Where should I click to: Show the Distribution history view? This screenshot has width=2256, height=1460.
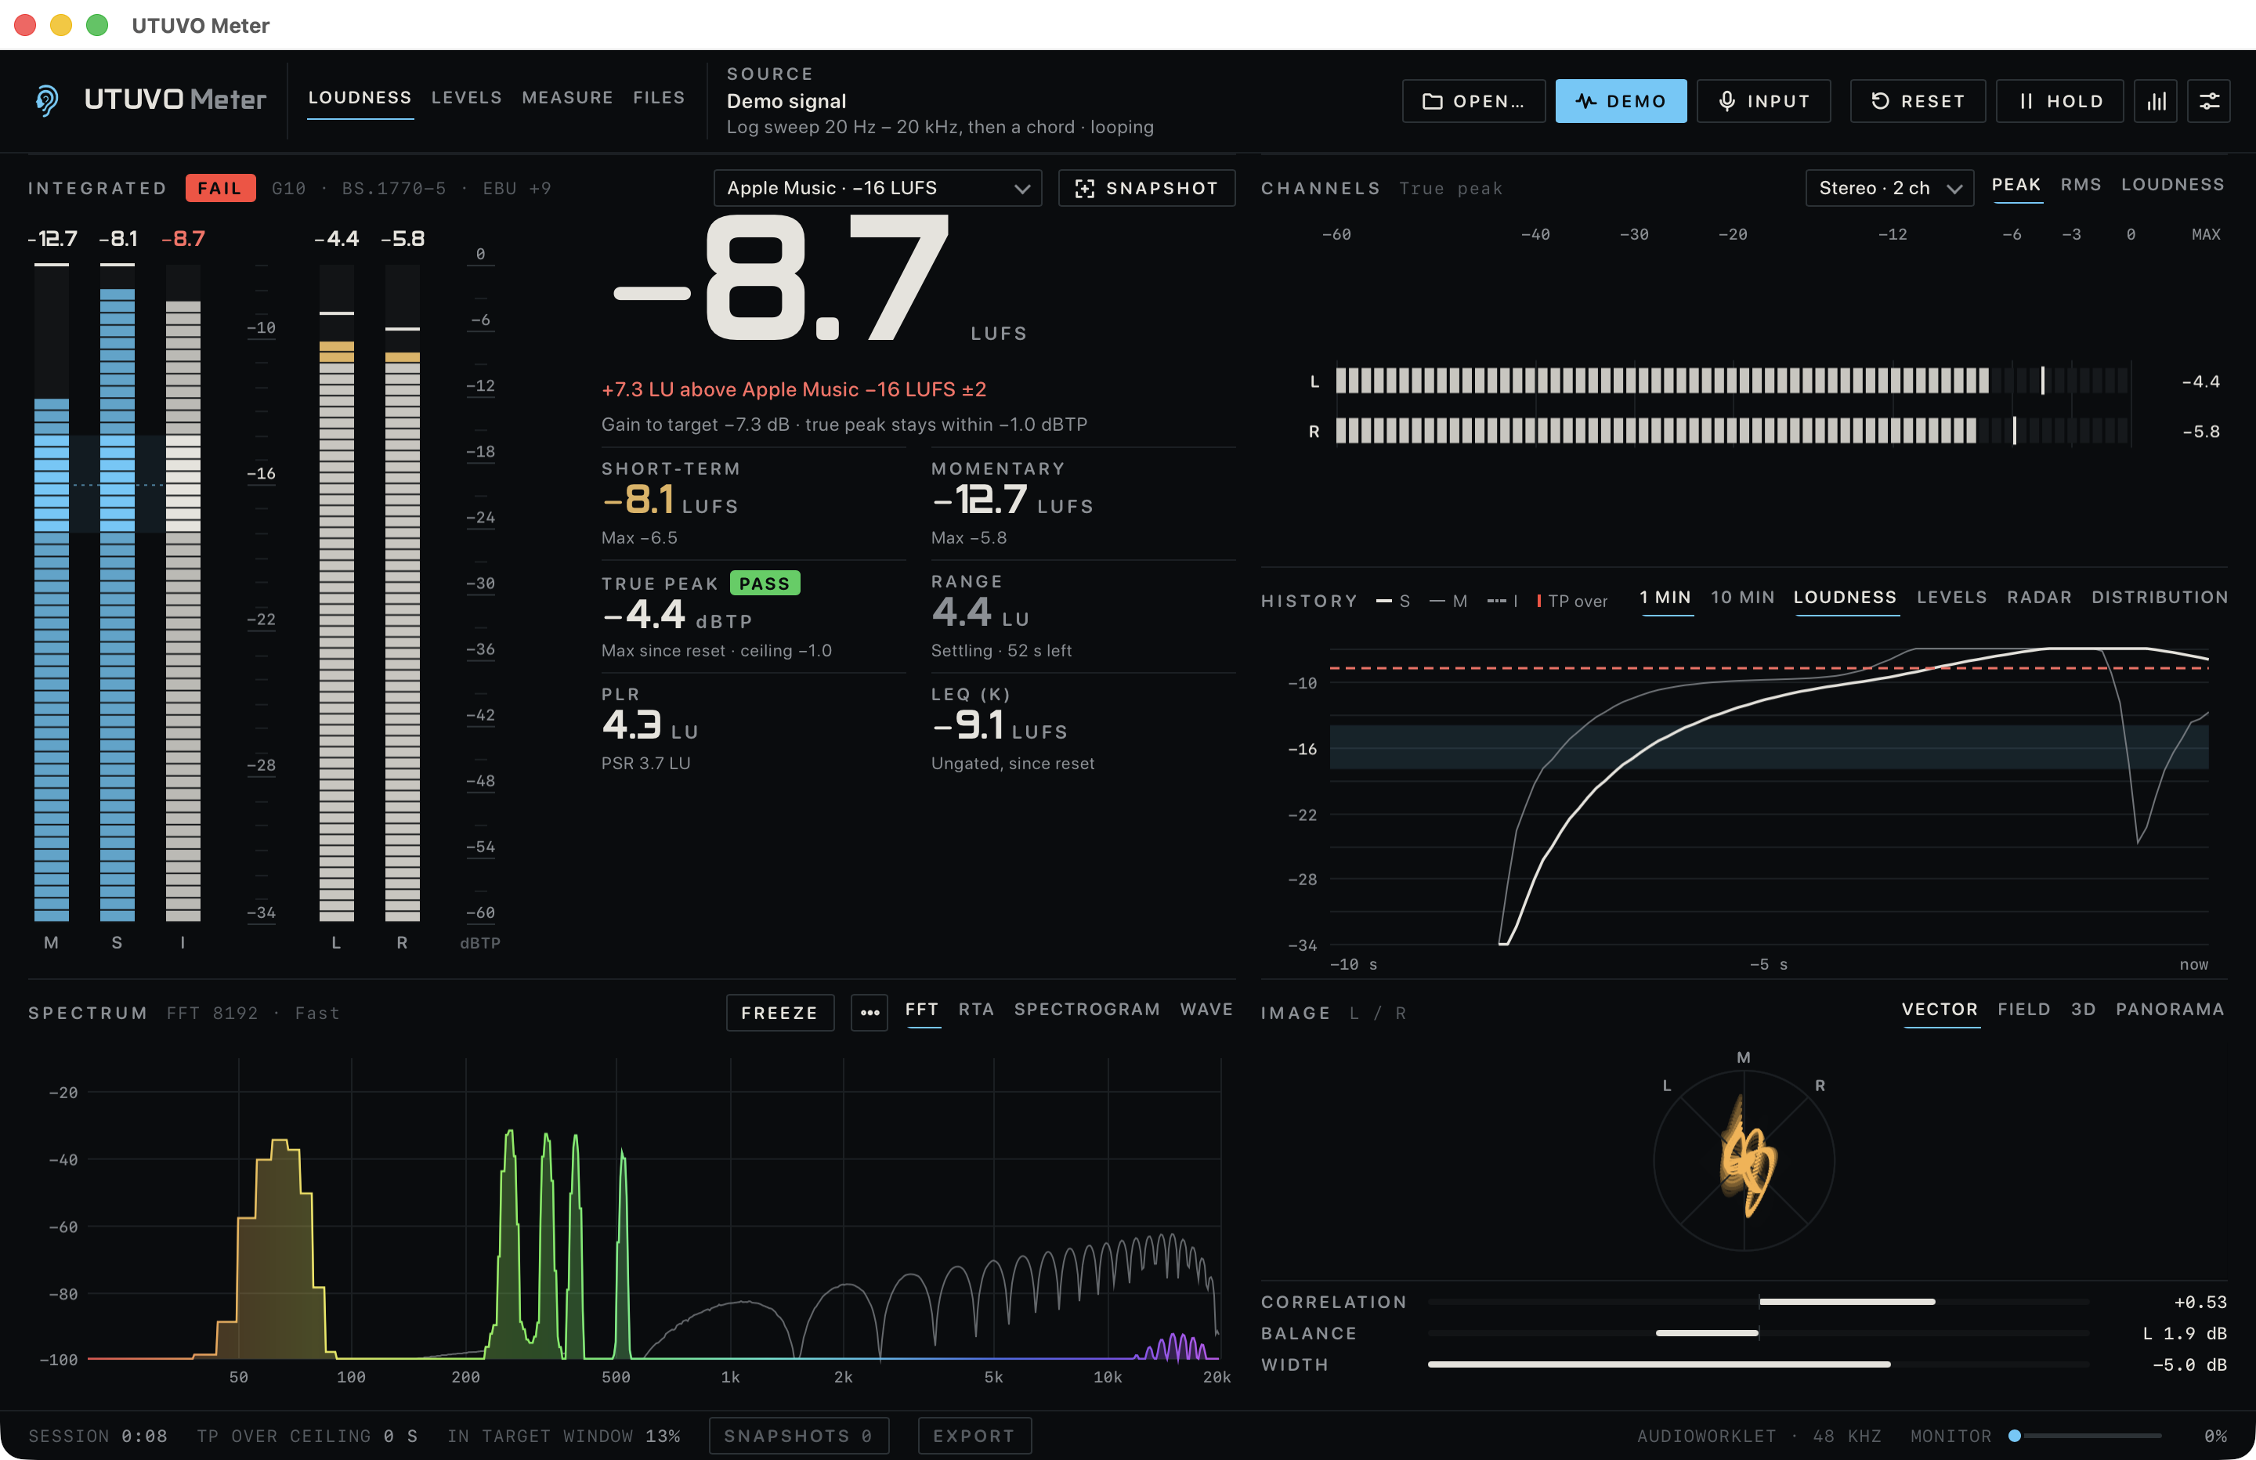click(x=2160, y=598)
